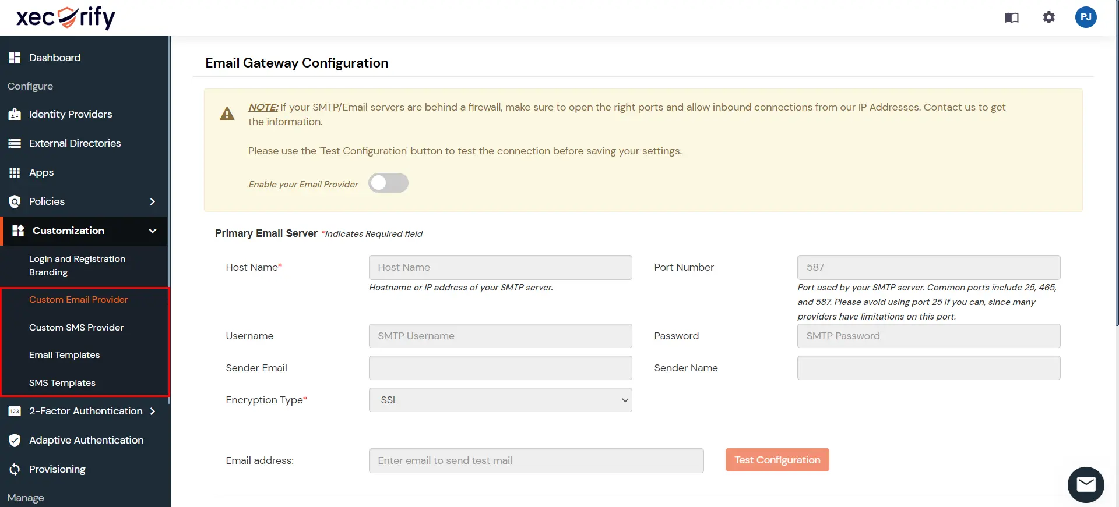Select the Identity Providers sidebar icon
This screenshot has height=507, width=1119.
coord(14,114)
